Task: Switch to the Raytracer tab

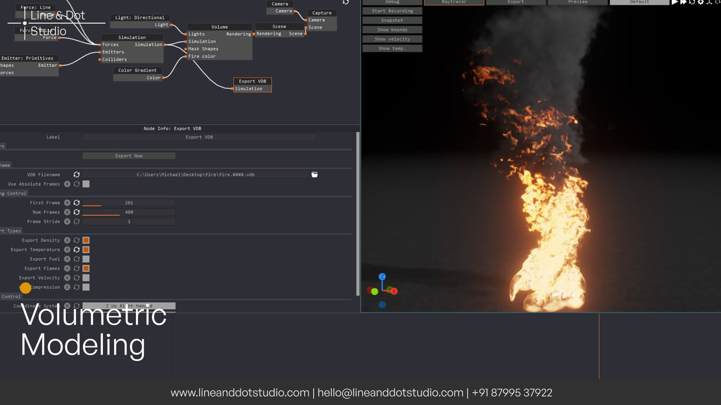Action: [x=454, y=2]
